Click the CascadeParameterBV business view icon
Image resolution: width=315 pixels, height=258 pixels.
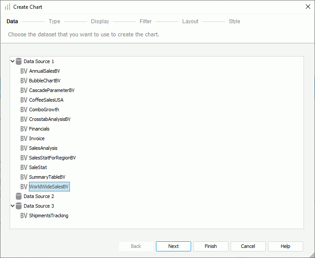pyautogui.click(x=24, y=90)
